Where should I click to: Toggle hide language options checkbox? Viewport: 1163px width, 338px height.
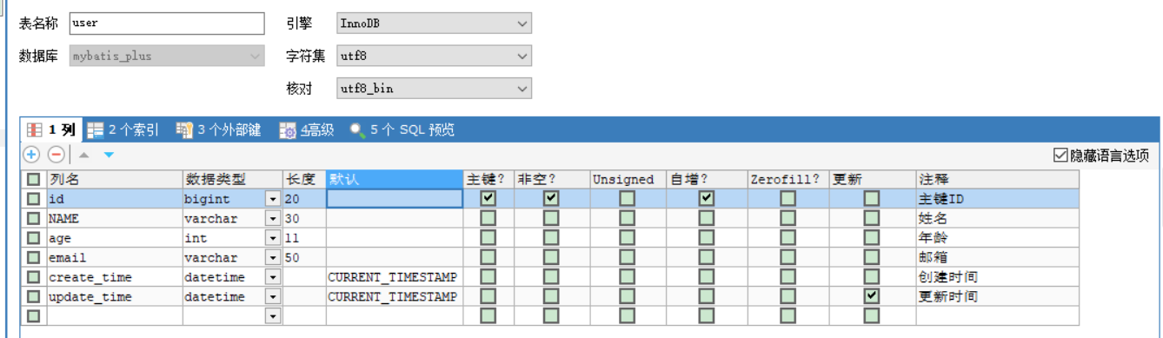point(1060,156)
